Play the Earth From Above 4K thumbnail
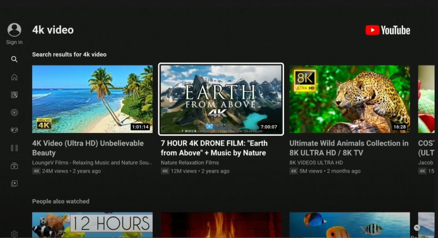The width and height of the screenshot is (438, 238). [221, 99]
